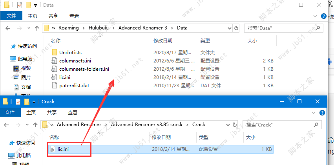
Task: Open 快速访问 in Crack window sidebar
Action: coord(26,143)
